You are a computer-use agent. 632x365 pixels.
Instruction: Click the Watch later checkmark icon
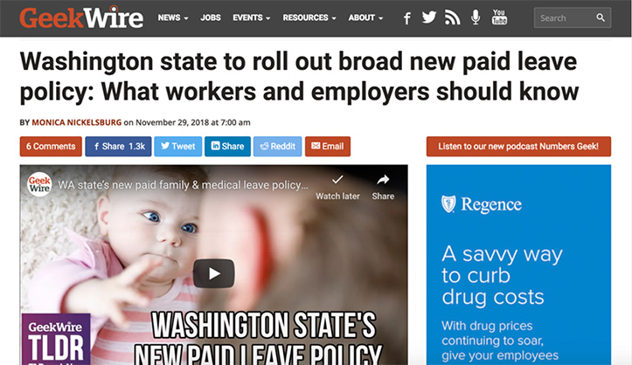pyautogui.click(x=337, y=179)
